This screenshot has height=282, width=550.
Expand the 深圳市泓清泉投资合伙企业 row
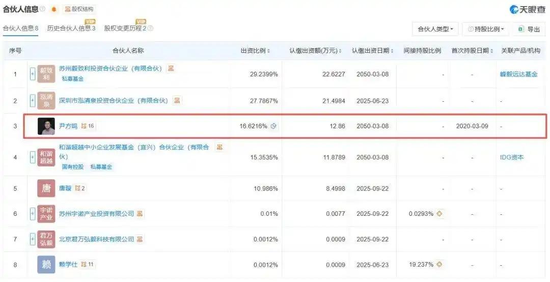(x=33, y=101)
